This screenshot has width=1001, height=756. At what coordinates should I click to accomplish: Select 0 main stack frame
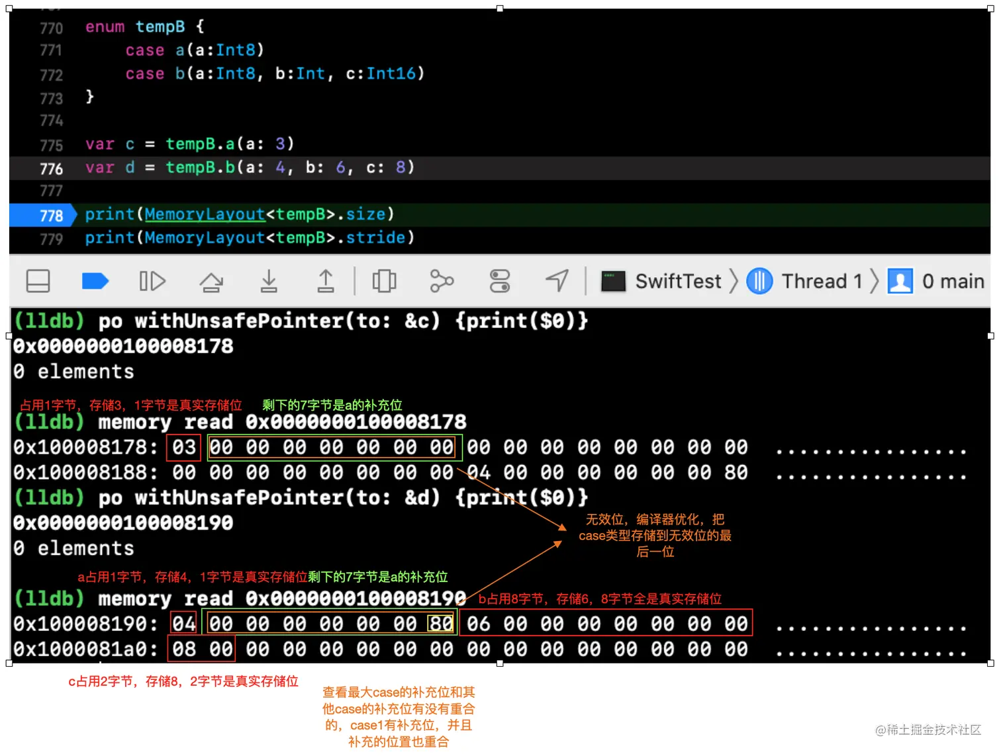953,281
